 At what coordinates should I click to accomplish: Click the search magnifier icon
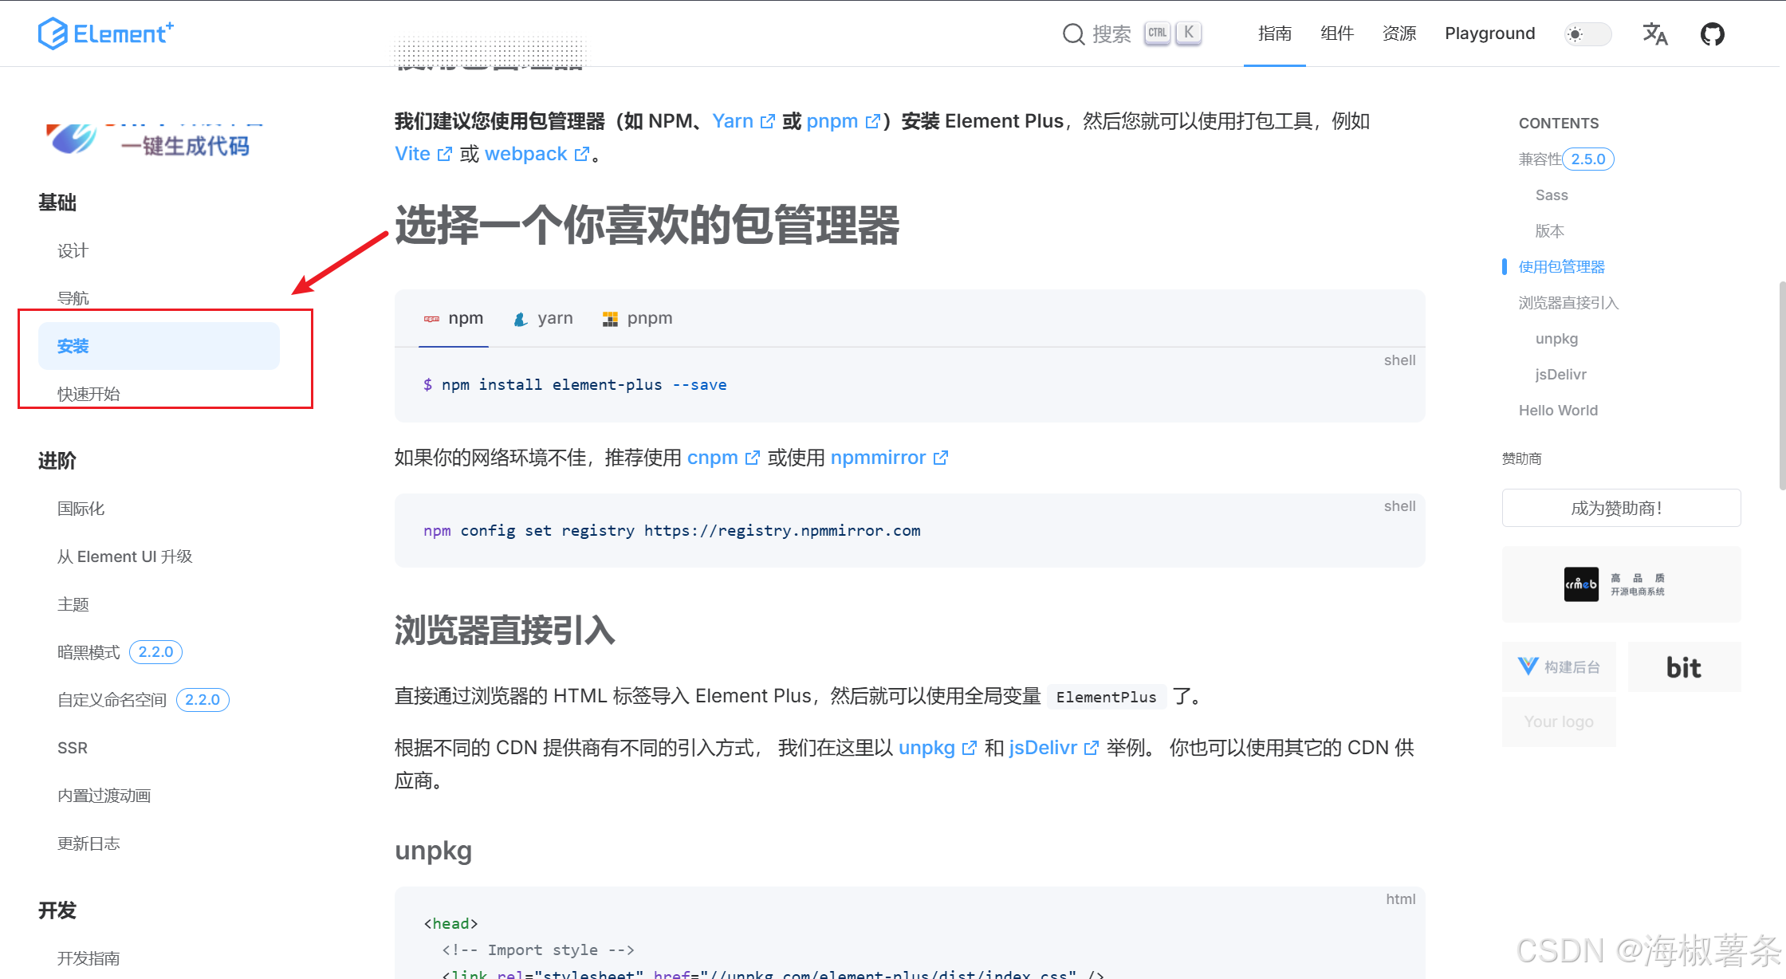(x=1073, y=33)
